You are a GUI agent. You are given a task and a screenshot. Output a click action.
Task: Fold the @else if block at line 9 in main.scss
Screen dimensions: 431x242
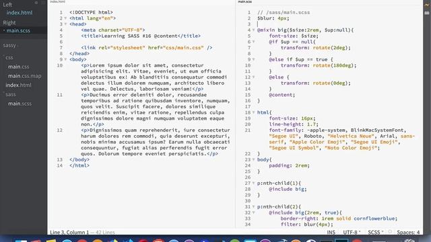point(253,60)
